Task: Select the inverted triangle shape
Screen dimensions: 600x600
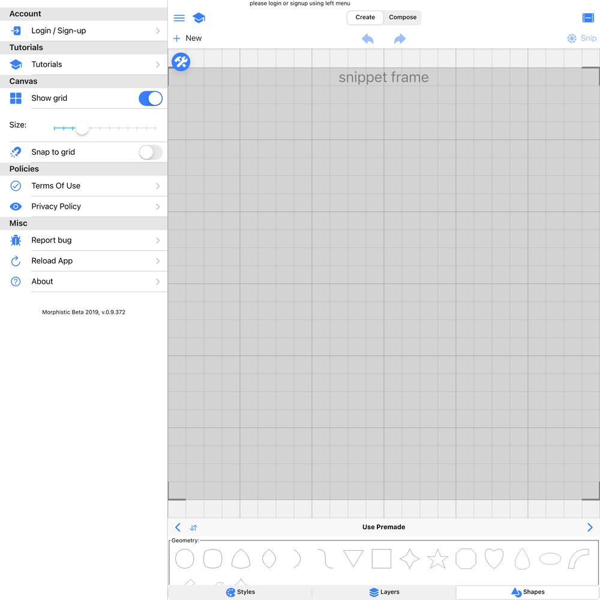Action: click(x=353, y=559)
